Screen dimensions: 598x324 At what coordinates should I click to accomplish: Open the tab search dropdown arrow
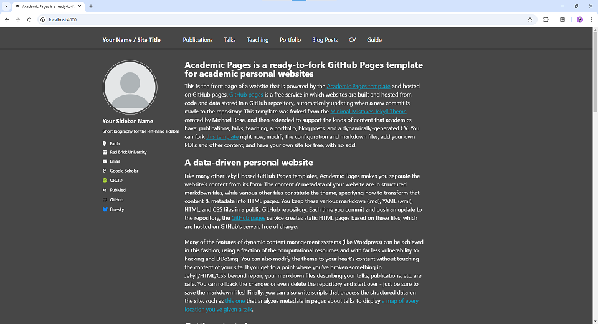6,6
